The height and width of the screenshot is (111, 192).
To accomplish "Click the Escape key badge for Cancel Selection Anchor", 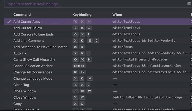I will (x=79, y=66).
